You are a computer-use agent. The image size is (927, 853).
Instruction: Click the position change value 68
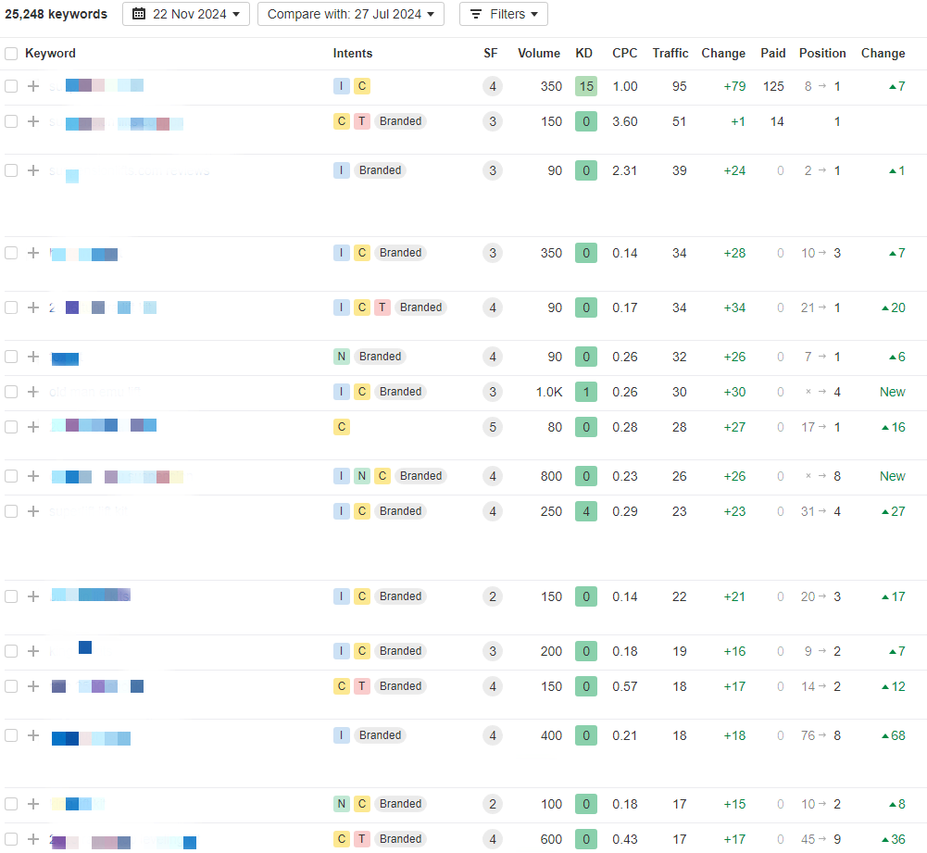893,735
